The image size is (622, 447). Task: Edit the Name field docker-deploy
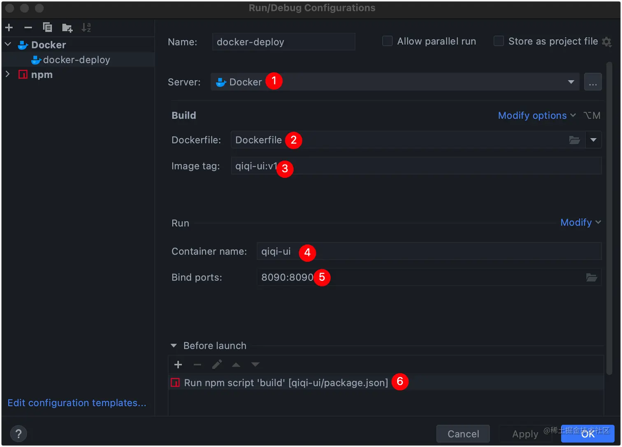point(283,42)
